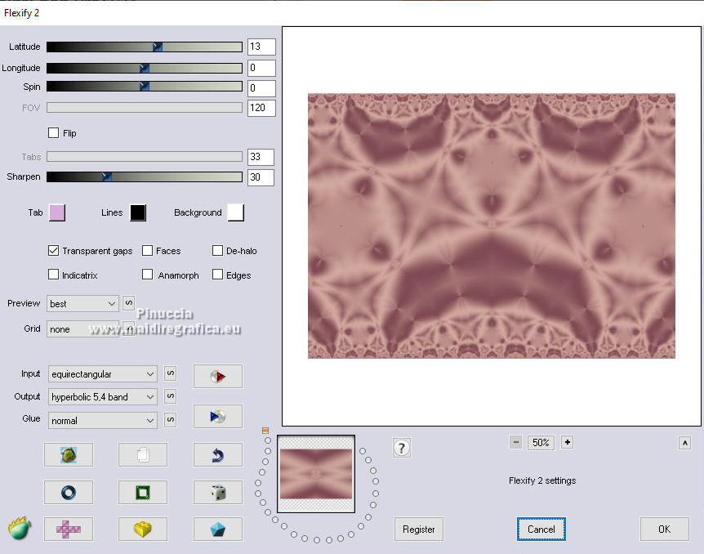Open the Input projection dropdown
The width and height of the screenshot is (704, 554).
point(102,374)
